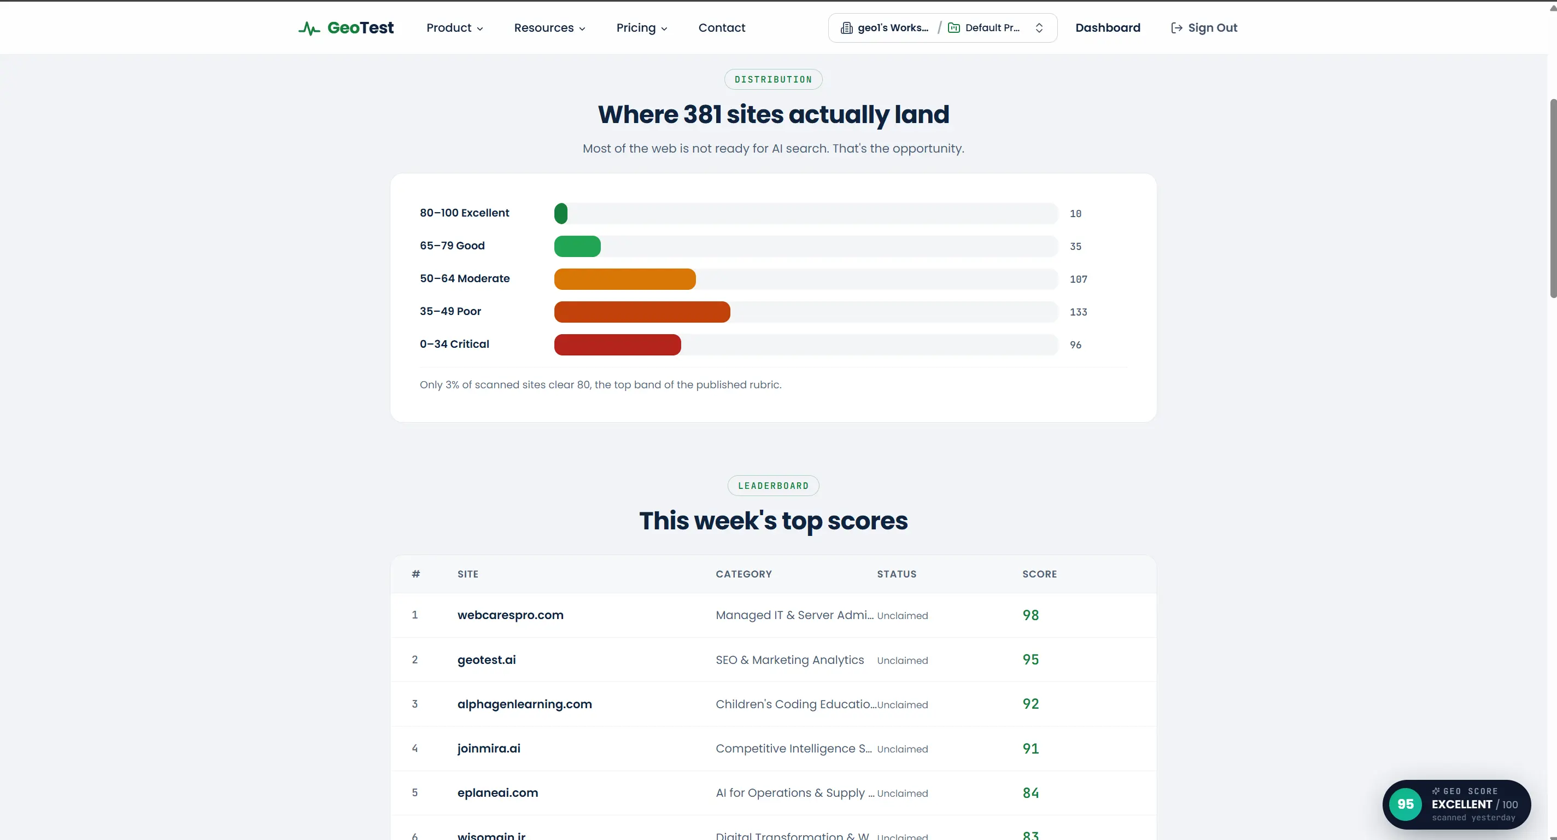This screenshot has height=840, width=1557.
Task: Click the DISTRIBUTION pill label
Action: [773, 79]
